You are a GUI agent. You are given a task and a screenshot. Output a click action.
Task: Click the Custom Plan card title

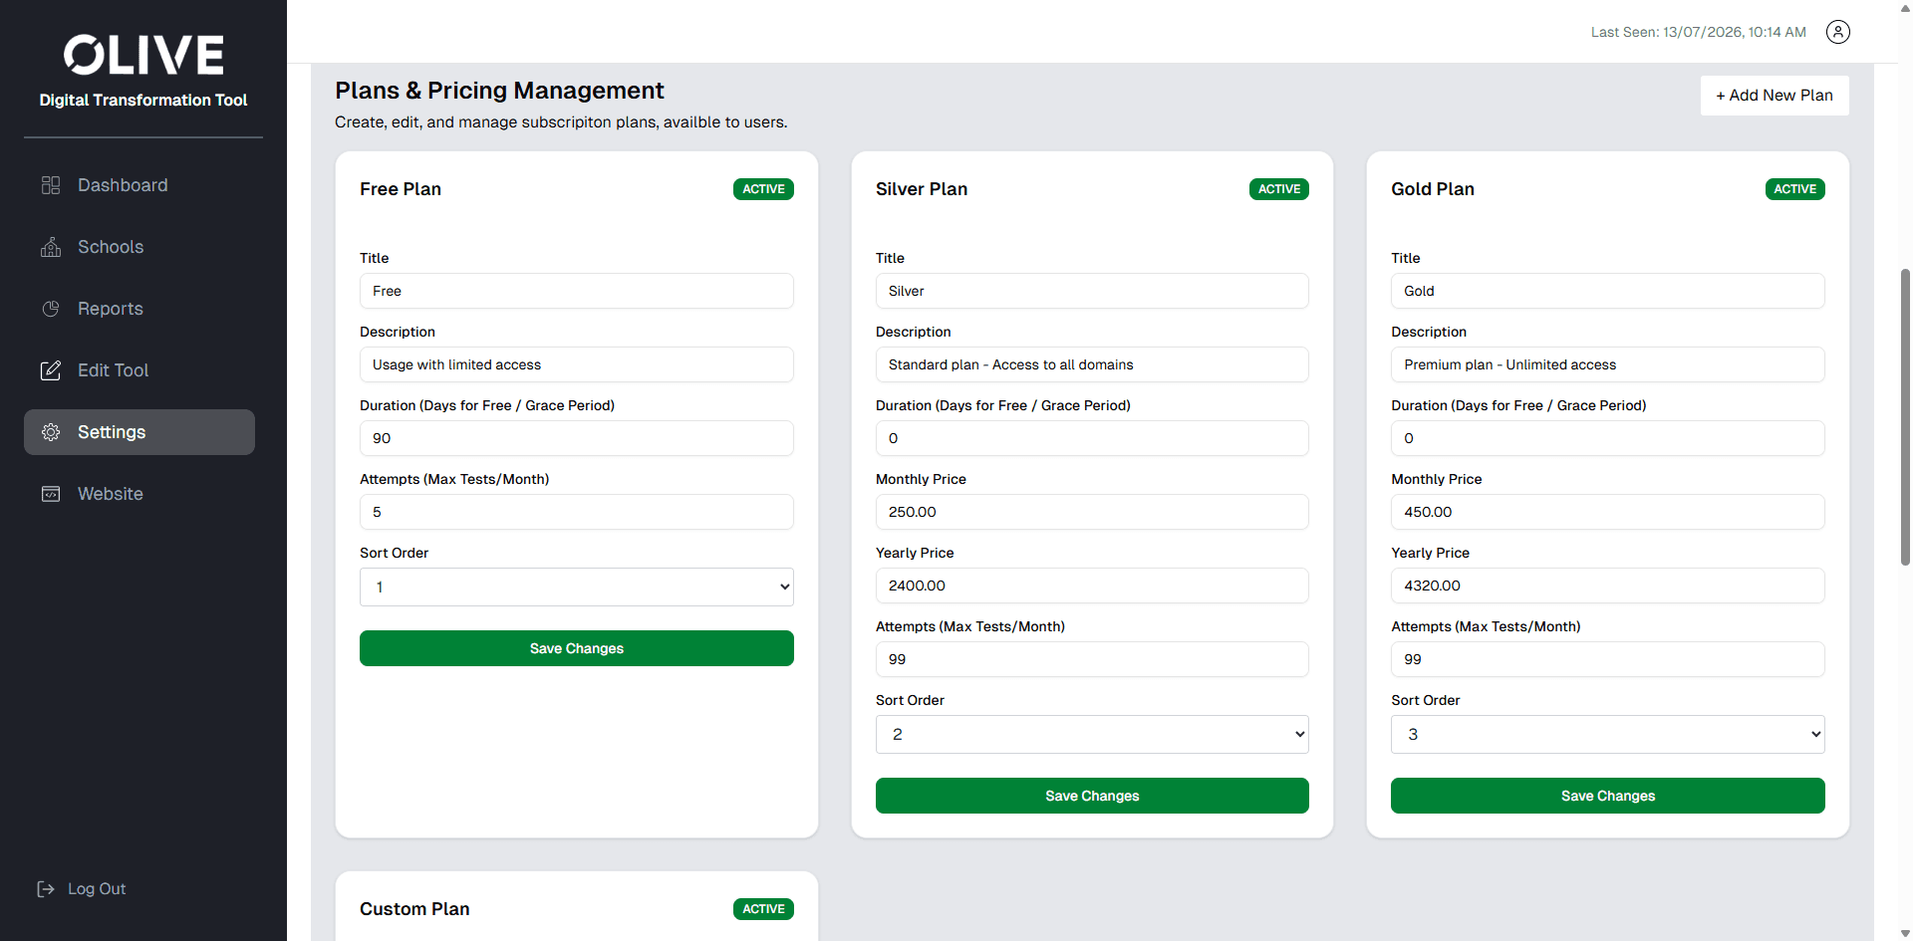click(x=414, y=909)
